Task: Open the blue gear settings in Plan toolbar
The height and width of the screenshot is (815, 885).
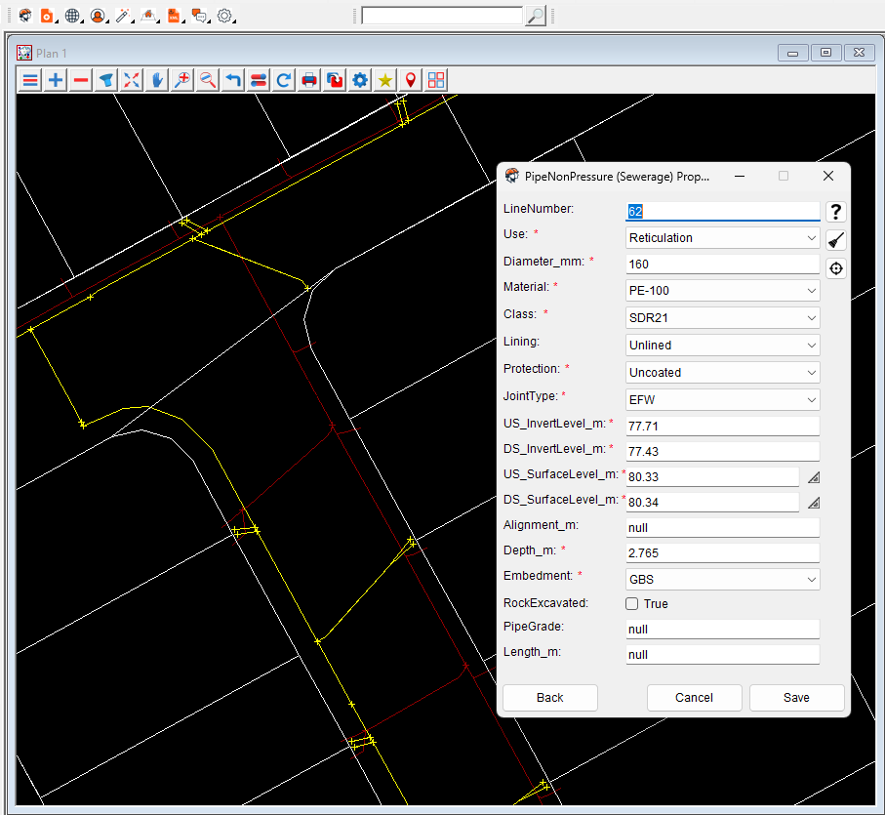Action: point(360,80)
